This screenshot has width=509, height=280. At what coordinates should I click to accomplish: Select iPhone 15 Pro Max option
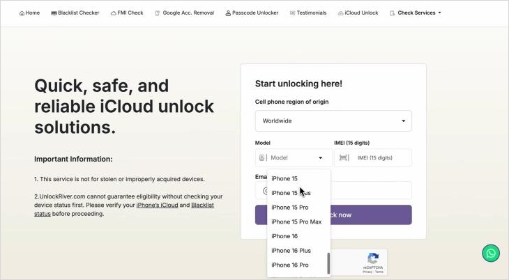pos(296,221)
